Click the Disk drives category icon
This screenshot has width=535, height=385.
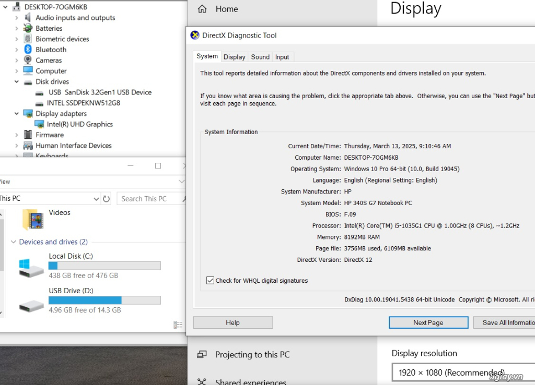click(28, 82)
